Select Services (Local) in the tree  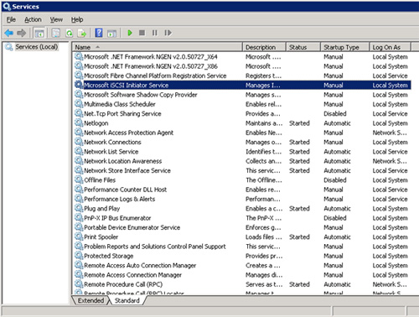tap(37, 47)
